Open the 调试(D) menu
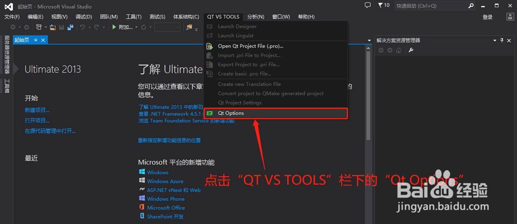This screenshot has width=517, height=224. pyautogui.click(x=84, y=17)
